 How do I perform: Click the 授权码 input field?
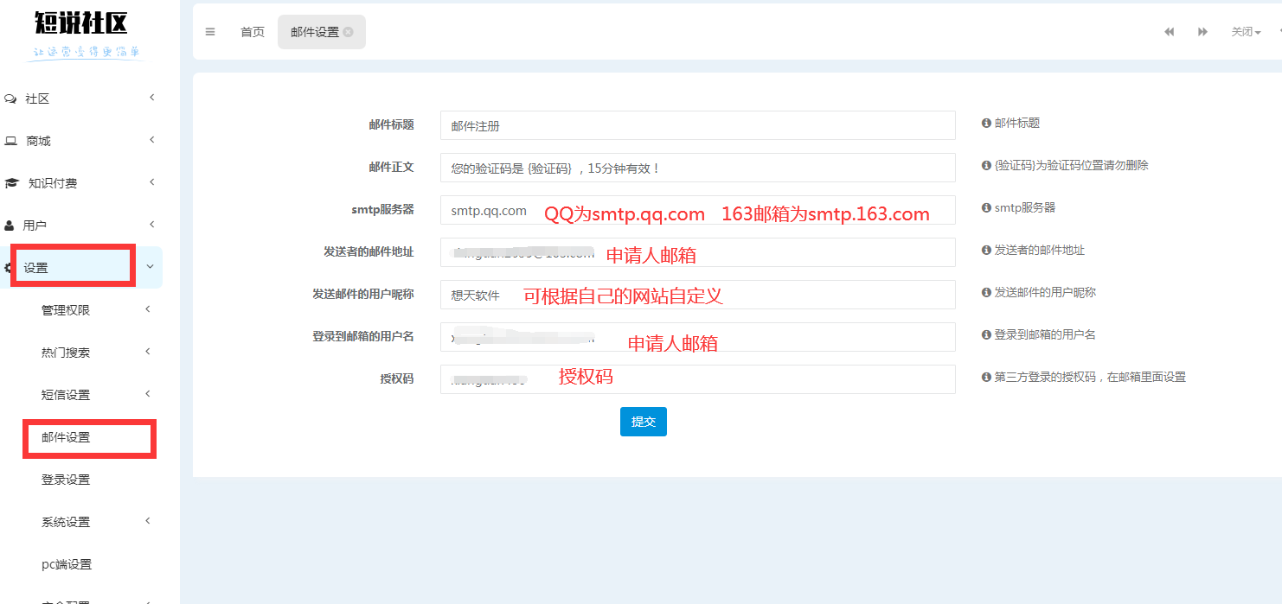pos(698,379)
